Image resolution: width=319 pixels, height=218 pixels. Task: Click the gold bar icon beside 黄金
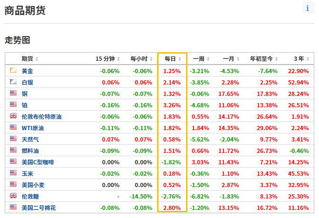[x=13, y=71]
